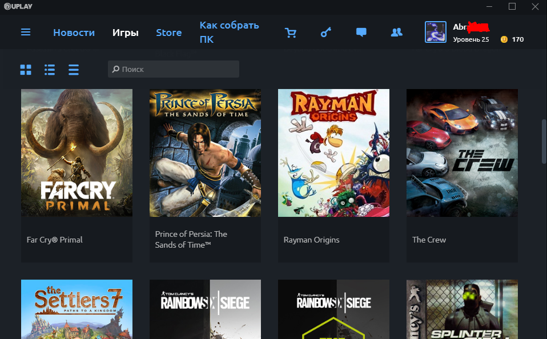Open the Splinter Cell cover art
The image size is (547, 339).
coord(462,309)
